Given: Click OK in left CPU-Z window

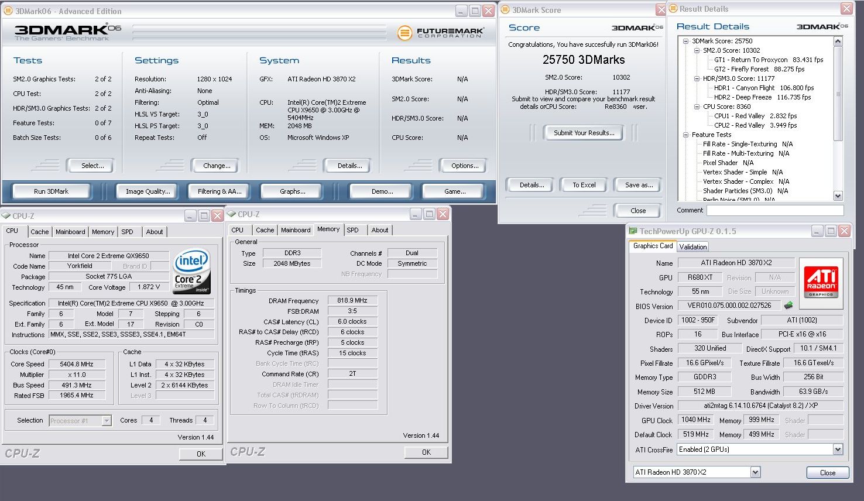Looking at the screenshot, I should tap(201, 454).
